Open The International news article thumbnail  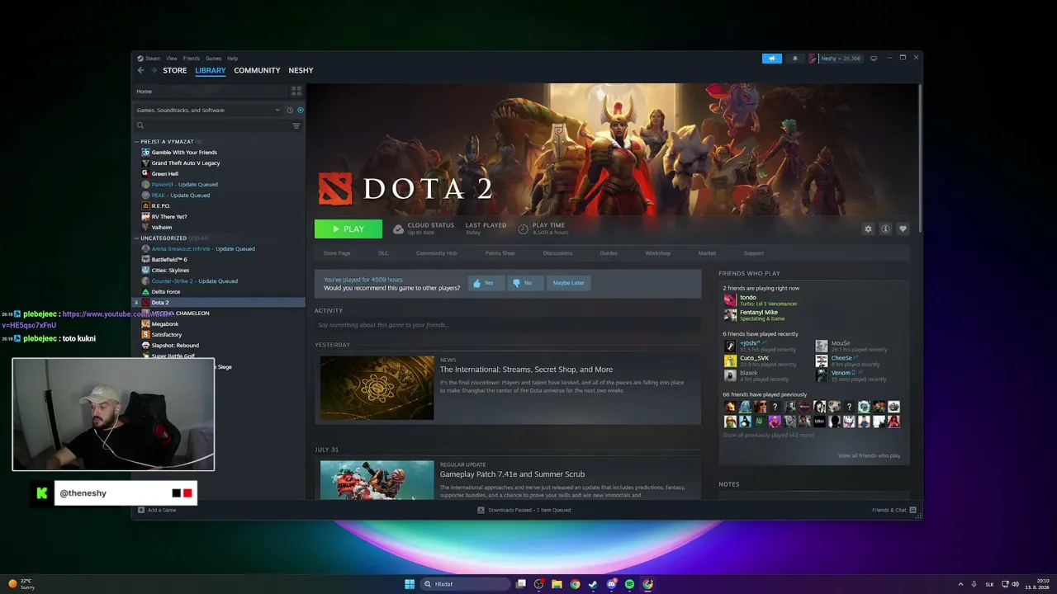377,388
